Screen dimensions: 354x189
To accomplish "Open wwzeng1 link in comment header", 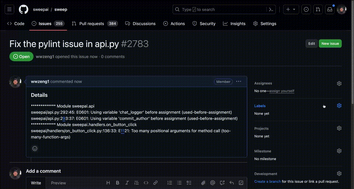I will pos(40,81).
